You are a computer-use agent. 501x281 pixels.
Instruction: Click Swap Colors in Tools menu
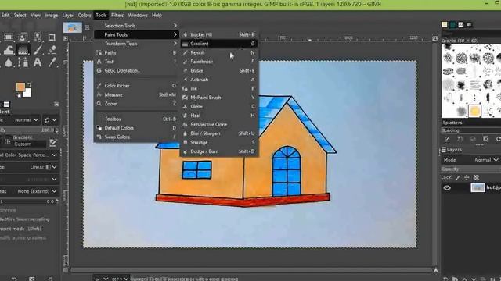(136, 137)
